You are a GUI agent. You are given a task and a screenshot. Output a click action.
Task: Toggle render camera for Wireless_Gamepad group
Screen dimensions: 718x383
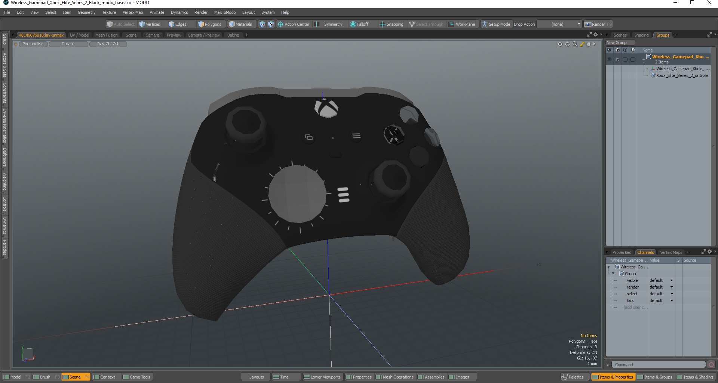(617, 59)
